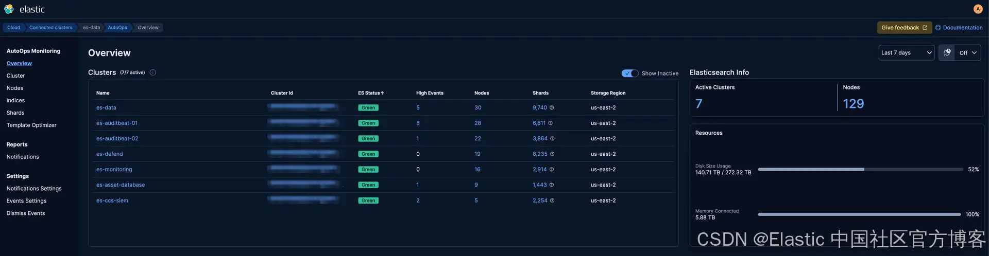Open the Last 7 days time range dropdown
Viewport: 989px width, 256px height.
click(x=906, y=52)
